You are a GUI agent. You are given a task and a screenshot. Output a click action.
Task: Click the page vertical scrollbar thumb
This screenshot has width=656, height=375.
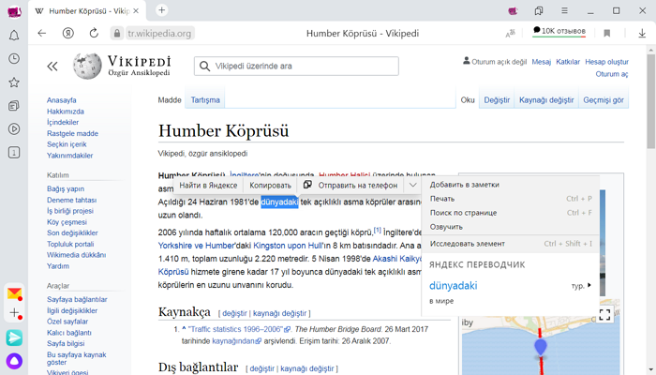650,101
